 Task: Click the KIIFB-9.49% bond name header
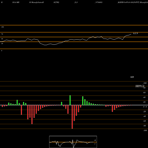pyautogui.click(x=129, y=2)
